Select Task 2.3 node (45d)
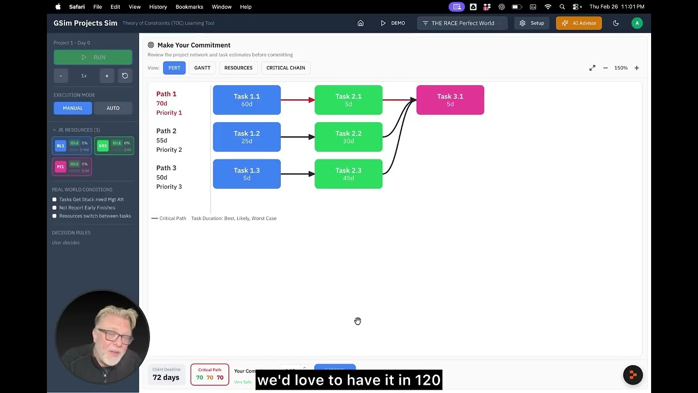This screenshot has height=393, width=698. pos(348,174)
